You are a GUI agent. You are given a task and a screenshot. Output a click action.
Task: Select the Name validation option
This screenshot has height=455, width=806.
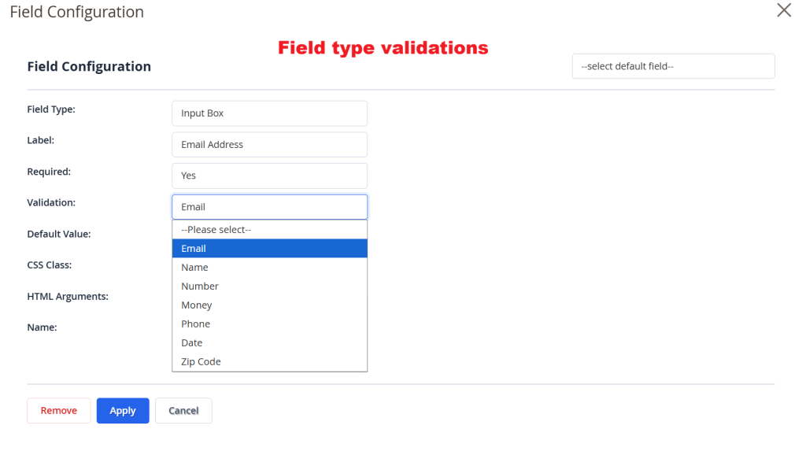click(269, 268)
